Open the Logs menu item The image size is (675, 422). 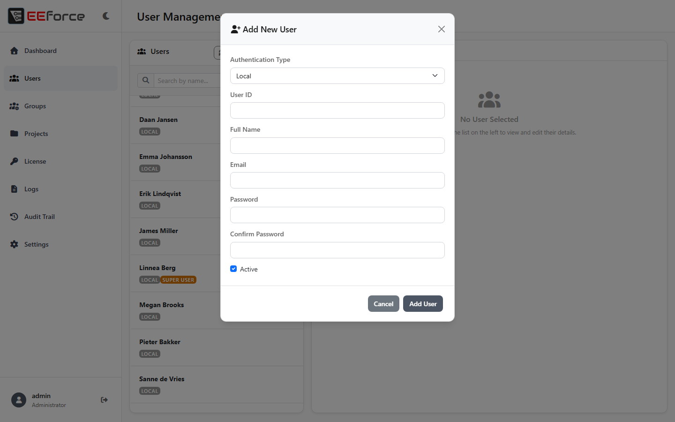(60, 189)
